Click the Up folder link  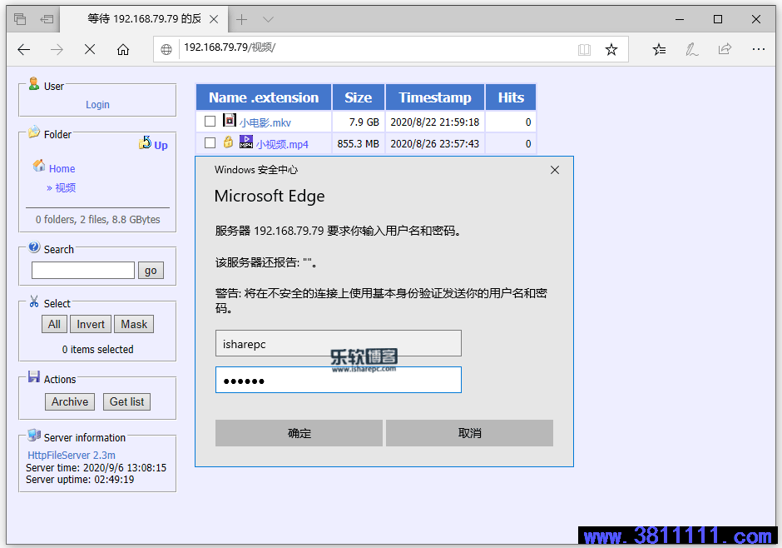(x=161, y=145)
